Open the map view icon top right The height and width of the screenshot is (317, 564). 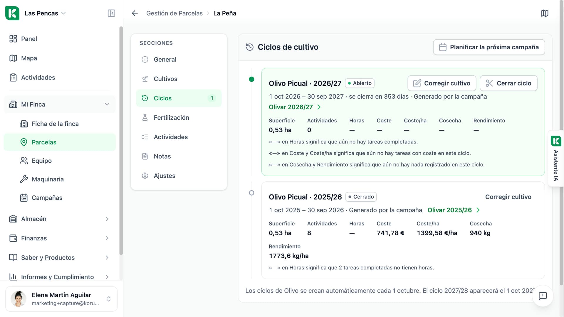click(x=544, y=13)
